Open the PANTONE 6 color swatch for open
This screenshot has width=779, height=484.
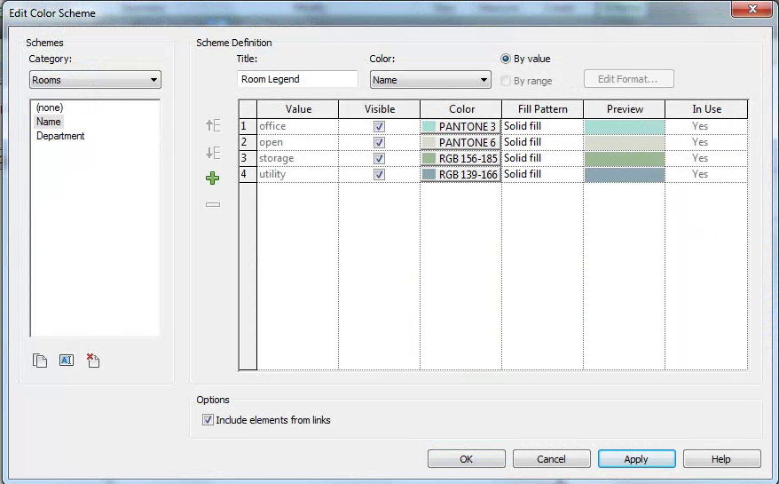(x=460, y=142)
